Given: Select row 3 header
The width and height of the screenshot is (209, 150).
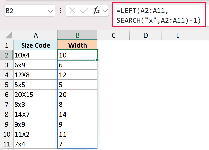Looking at the screenshot, I should tap(7, 65).
